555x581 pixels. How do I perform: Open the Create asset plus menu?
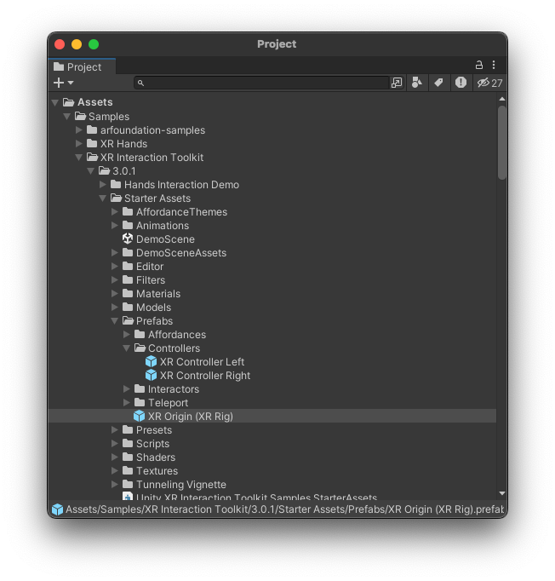coord(63,83)
